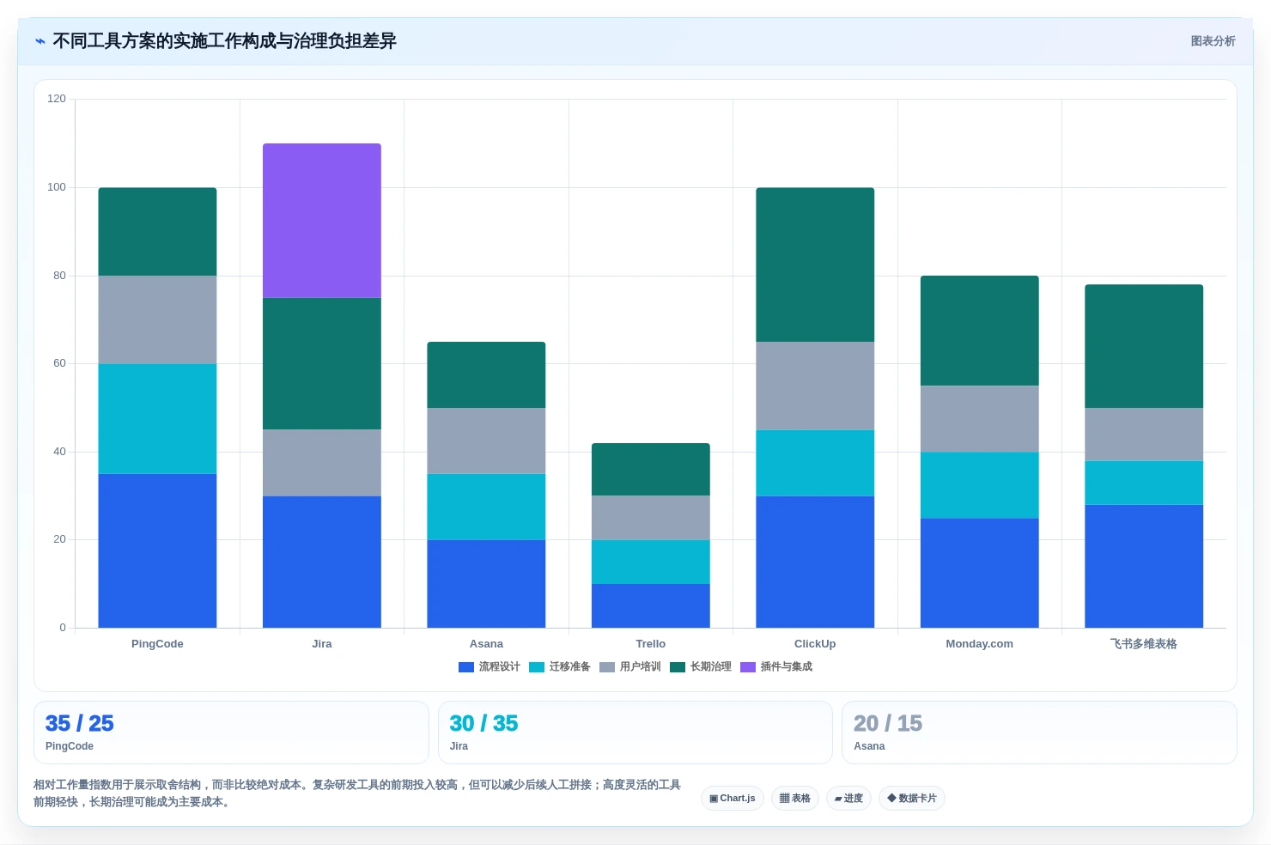Click the chart title 不同工具方案的实施工作构成与治理负担差异
This screenshot has width=1271, height=845.
point(224,41)
